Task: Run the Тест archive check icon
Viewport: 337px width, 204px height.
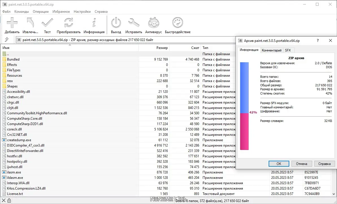Action: coord(47,23)
